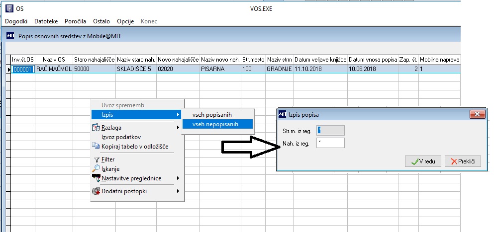The image size is (494, 232).
Task: Expand Nastavitve preglednice submenu arrow
Action: tap(178, 178)
